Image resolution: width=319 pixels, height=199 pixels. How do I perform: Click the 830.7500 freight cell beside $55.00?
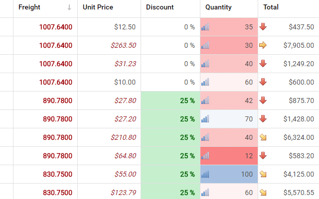point(45,174)
